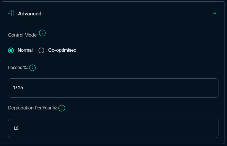The width and height of the screenshot is (227, 146).
Task: Click the Control Mode label
Action: (23, 35)
